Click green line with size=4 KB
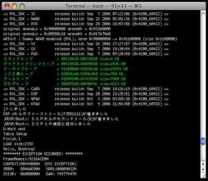The image size is (208, 181). click(x=61, y=59)
